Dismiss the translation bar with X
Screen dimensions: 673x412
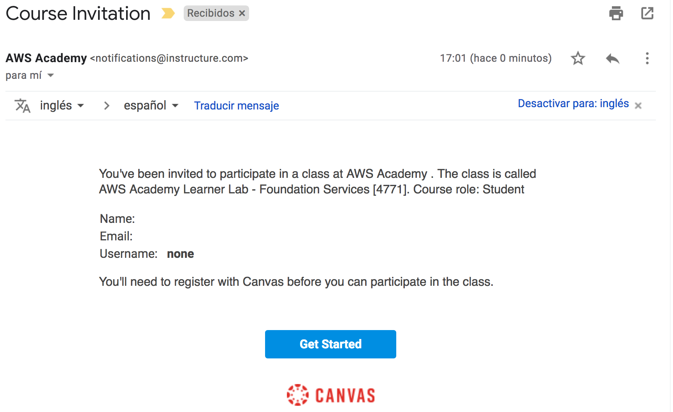pos(638,106)
